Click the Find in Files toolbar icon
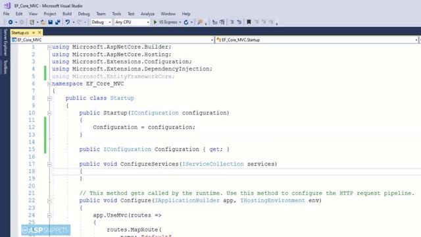 (200, 22)
